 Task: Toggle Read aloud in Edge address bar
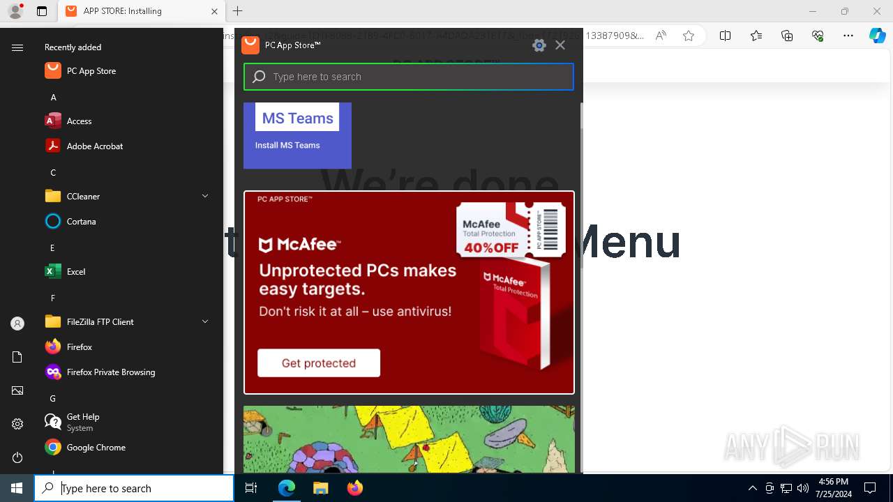pyautogui.click(x=661, y=36)
